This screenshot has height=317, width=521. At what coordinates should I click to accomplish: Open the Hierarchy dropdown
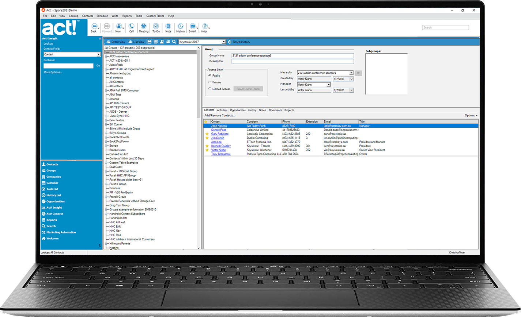click(351, 73)
